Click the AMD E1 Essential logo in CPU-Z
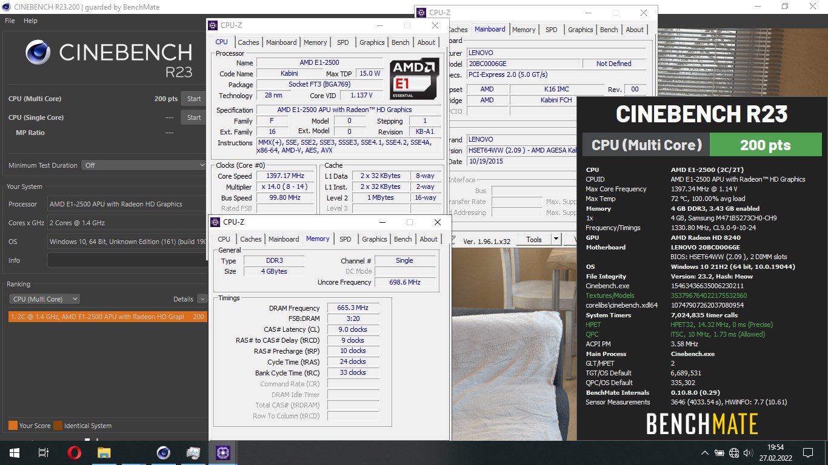The height and width of the screenshot is (465, 828). (x=415, y=79)
